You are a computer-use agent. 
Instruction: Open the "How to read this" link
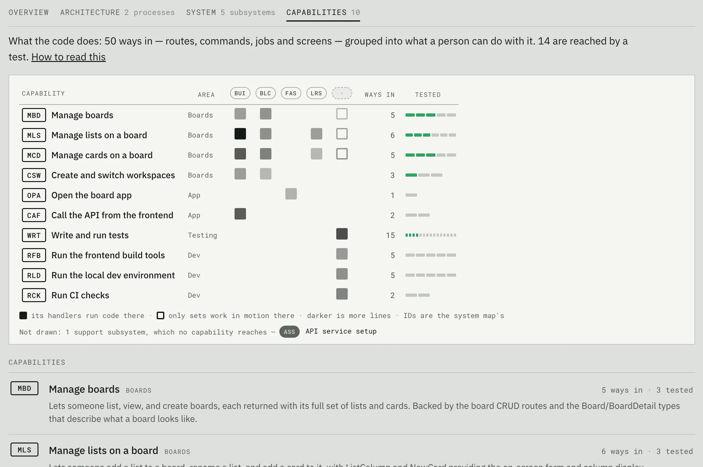click(x=68, y=57)
